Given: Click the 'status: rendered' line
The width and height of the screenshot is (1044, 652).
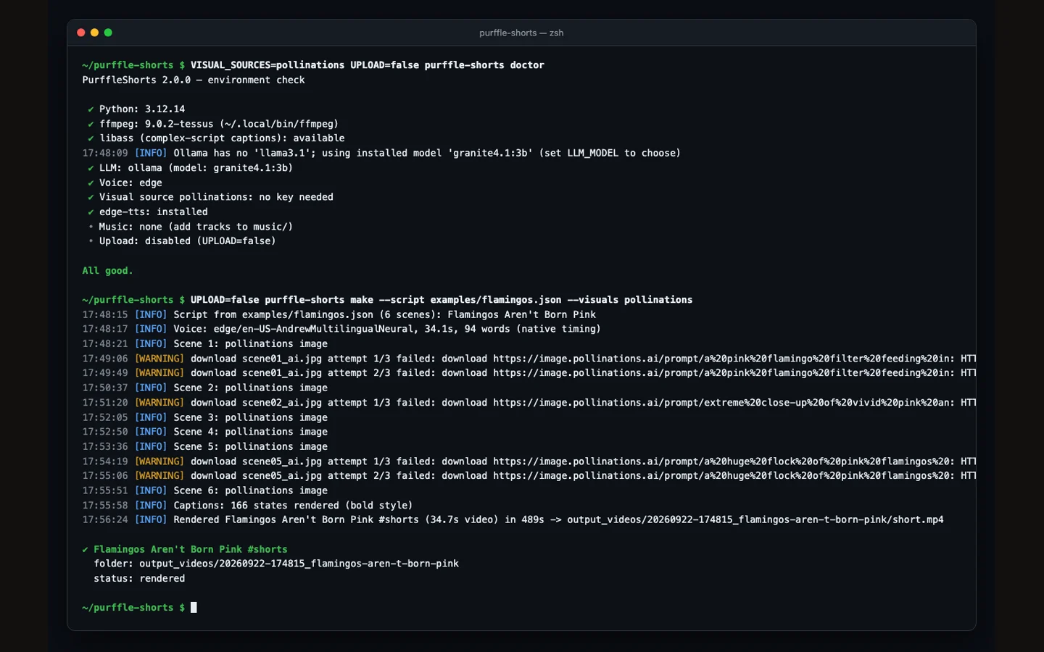Looking at the screenshot, I should tap(139, 578).
